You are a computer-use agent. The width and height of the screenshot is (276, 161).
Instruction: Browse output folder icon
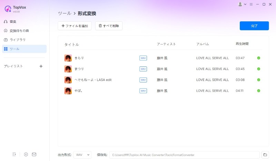pyautogui.click(x=265, y=155)
